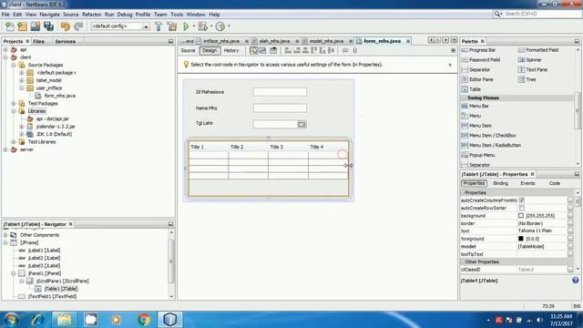Switch to the Services tab
This screenshot has height=328, width=583.
click(65, 41)
